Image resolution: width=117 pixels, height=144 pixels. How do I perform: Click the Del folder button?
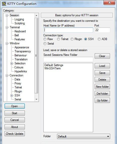(102, 94)
